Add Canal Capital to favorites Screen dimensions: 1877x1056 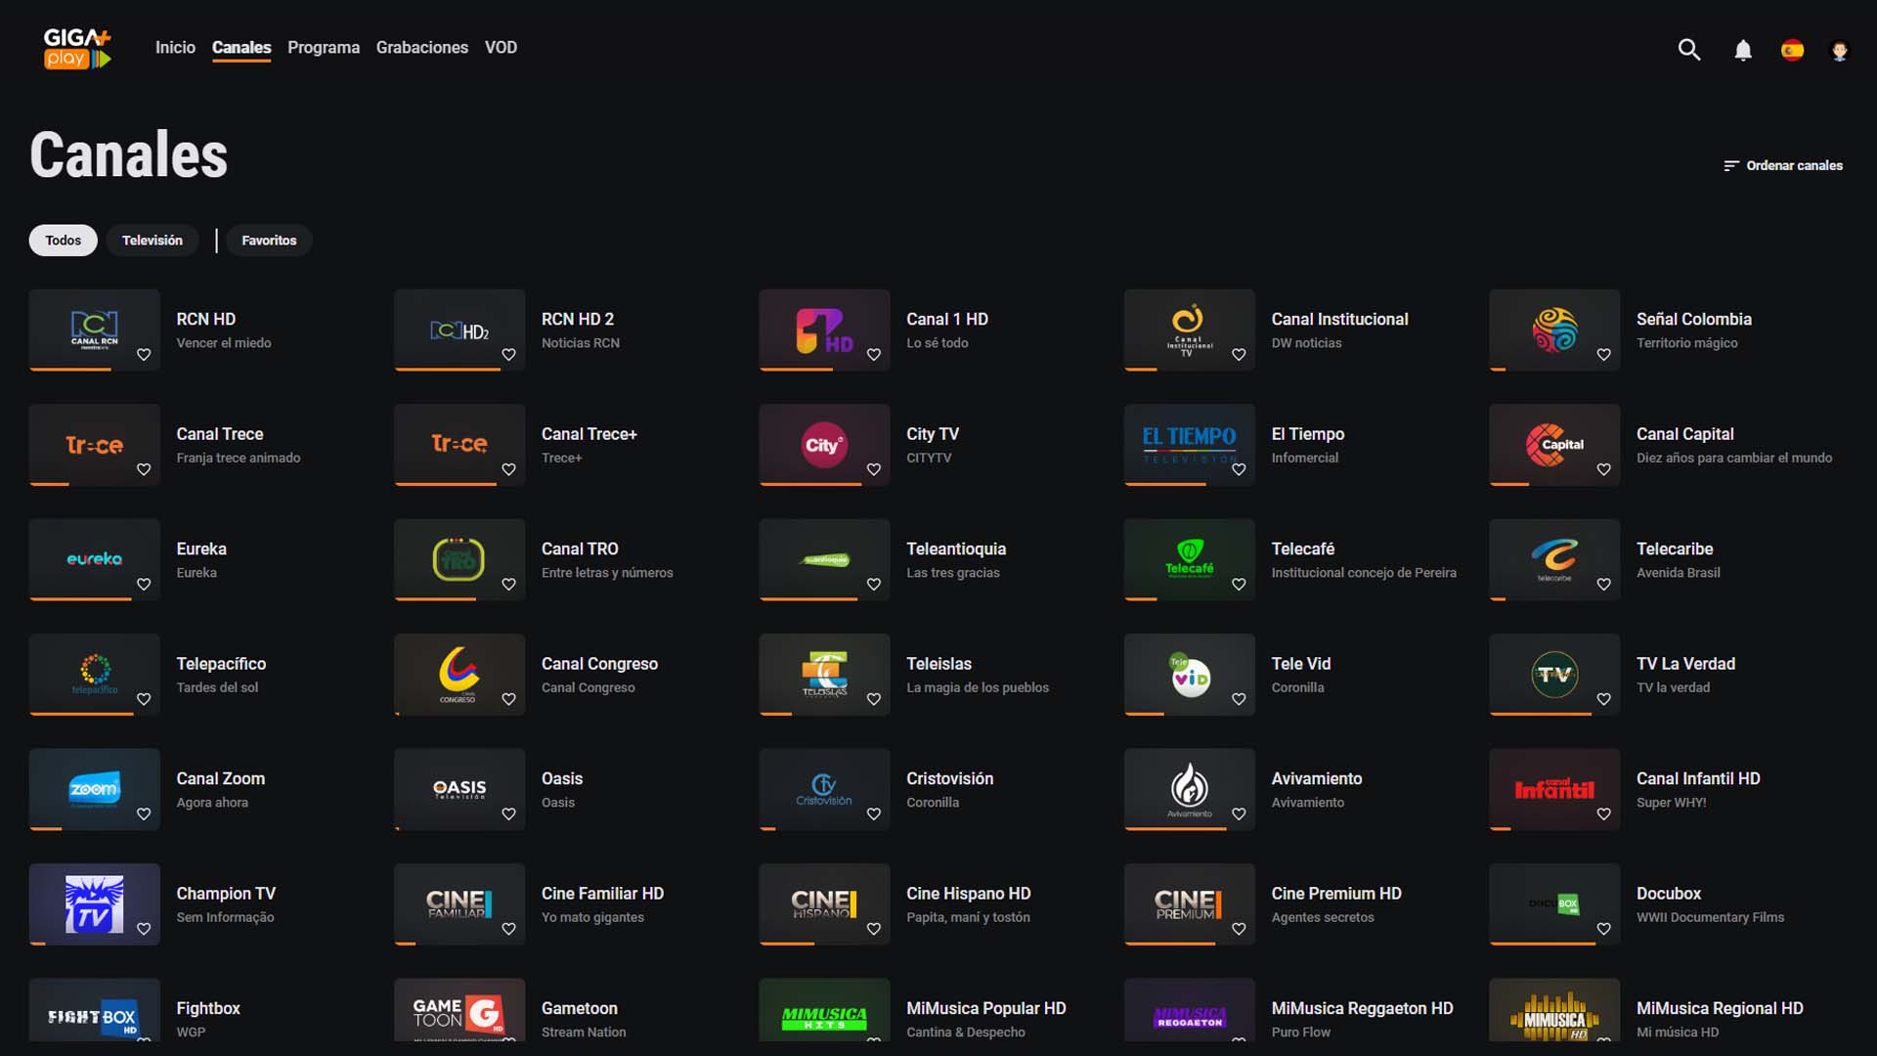(1604, 469)
